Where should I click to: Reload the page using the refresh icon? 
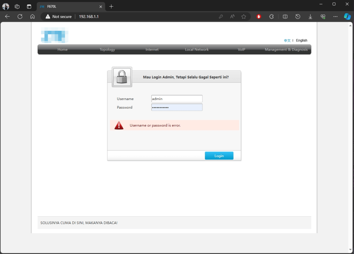[x=20, y=16]
